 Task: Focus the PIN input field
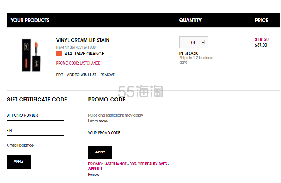[35, 131]
